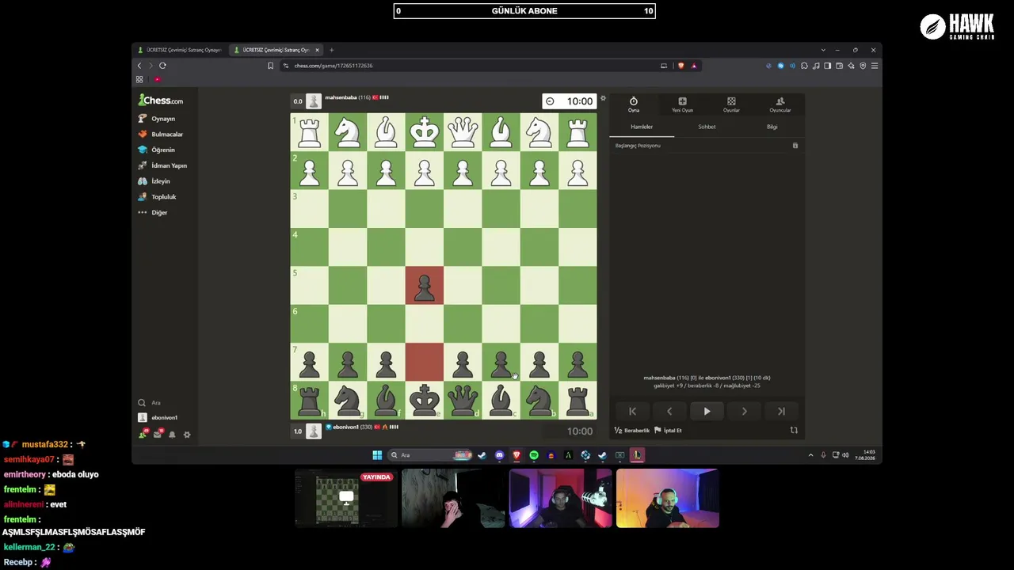Open a new browser tab

[x=332, y=50]
